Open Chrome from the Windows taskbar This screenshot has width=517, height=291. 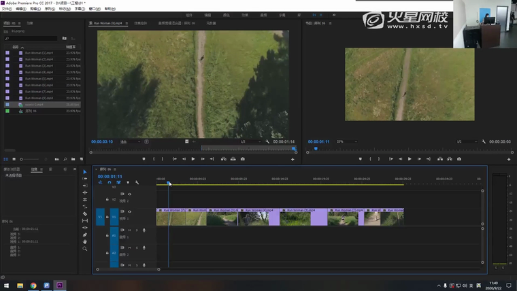point(33,286)
